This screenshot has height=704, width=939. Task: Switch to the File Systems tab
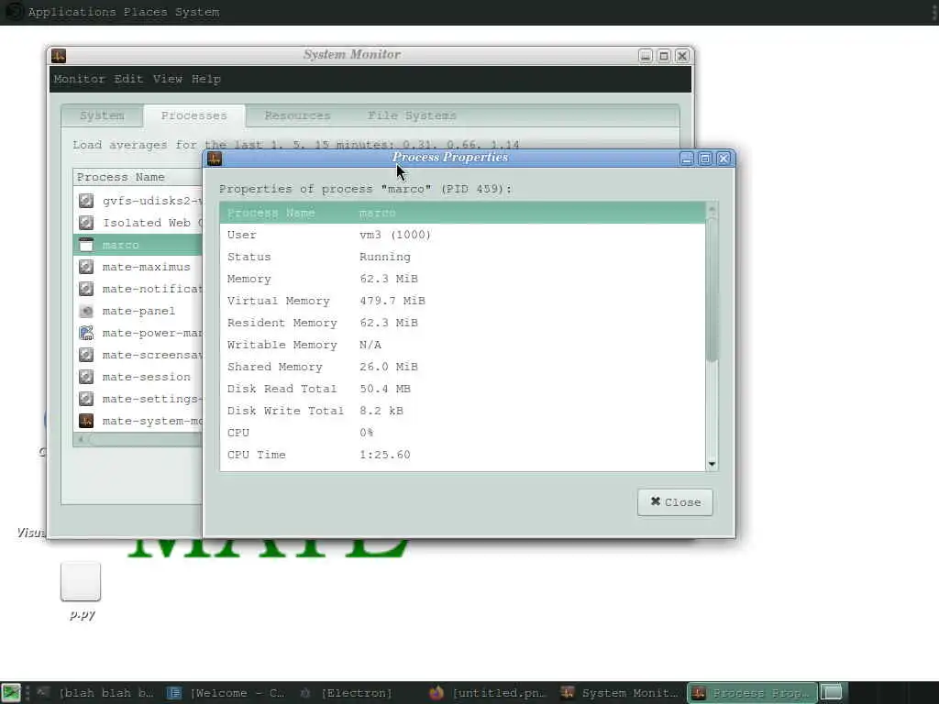pos(412,115)
